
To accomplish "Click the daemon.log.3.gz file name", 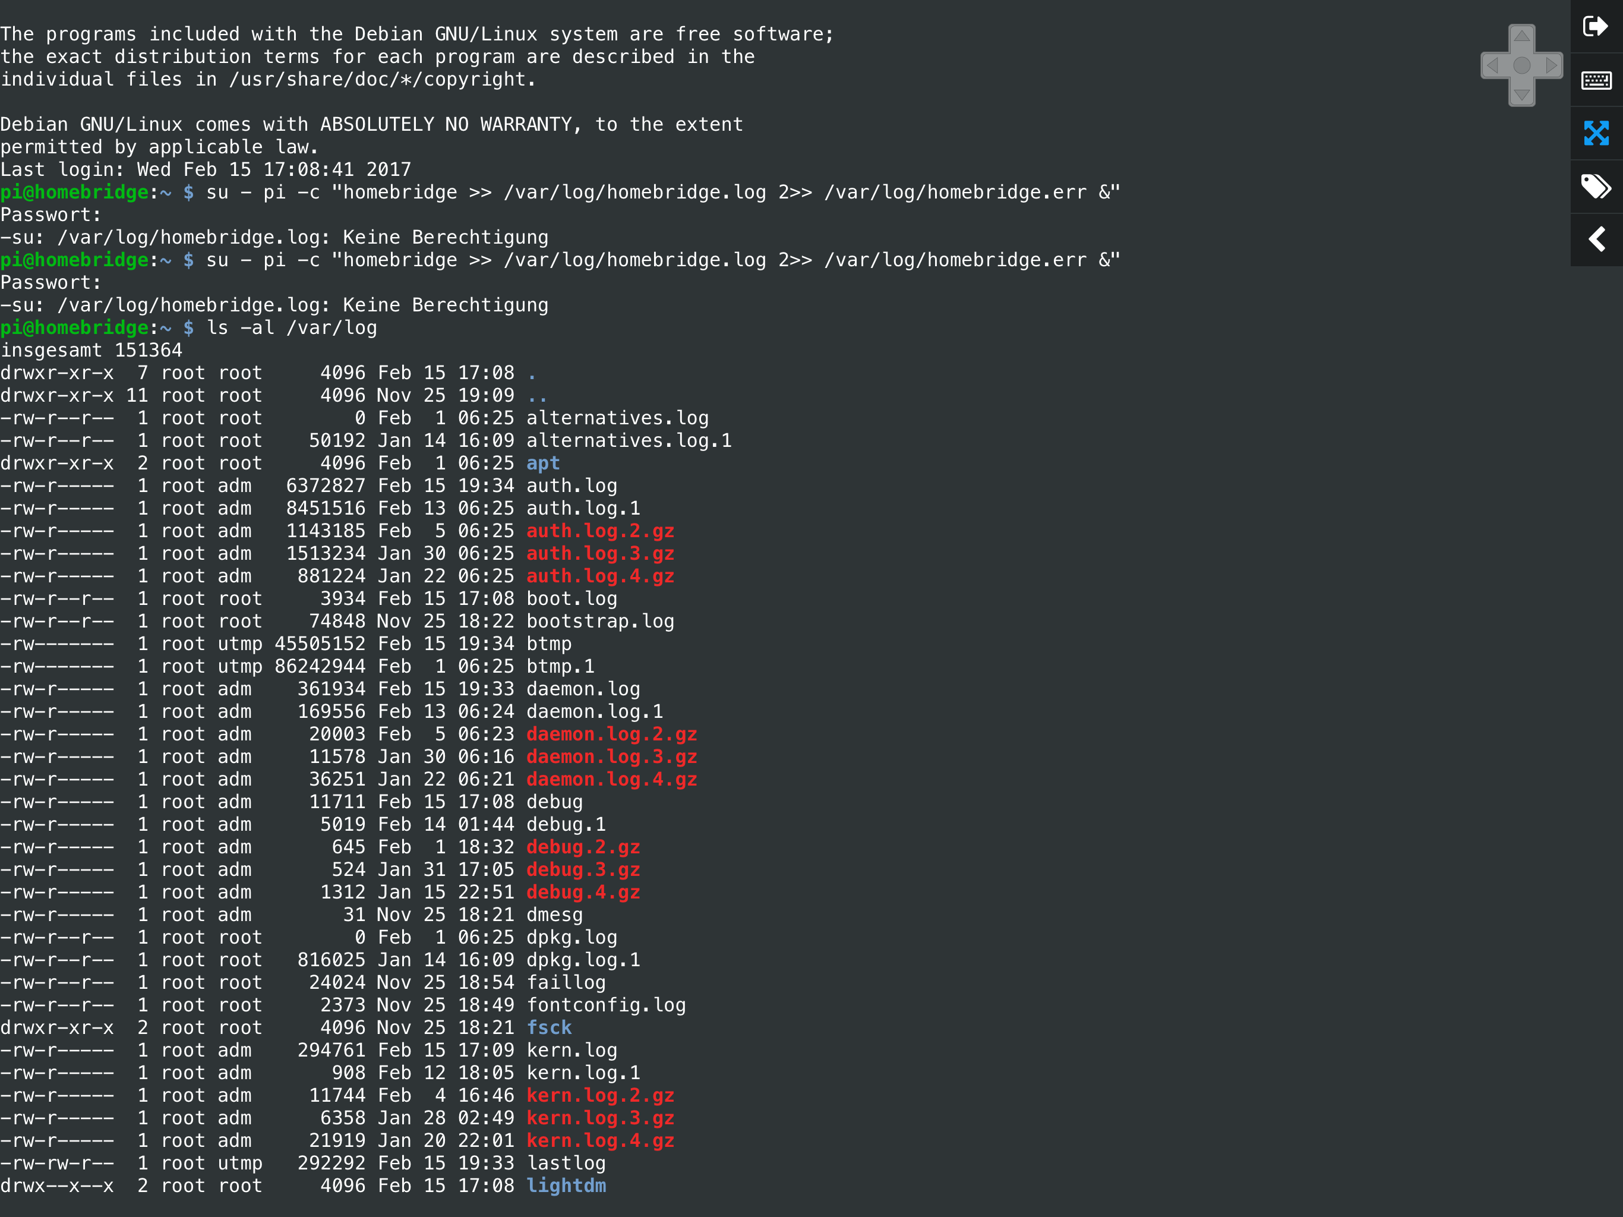I will point(612,757).
